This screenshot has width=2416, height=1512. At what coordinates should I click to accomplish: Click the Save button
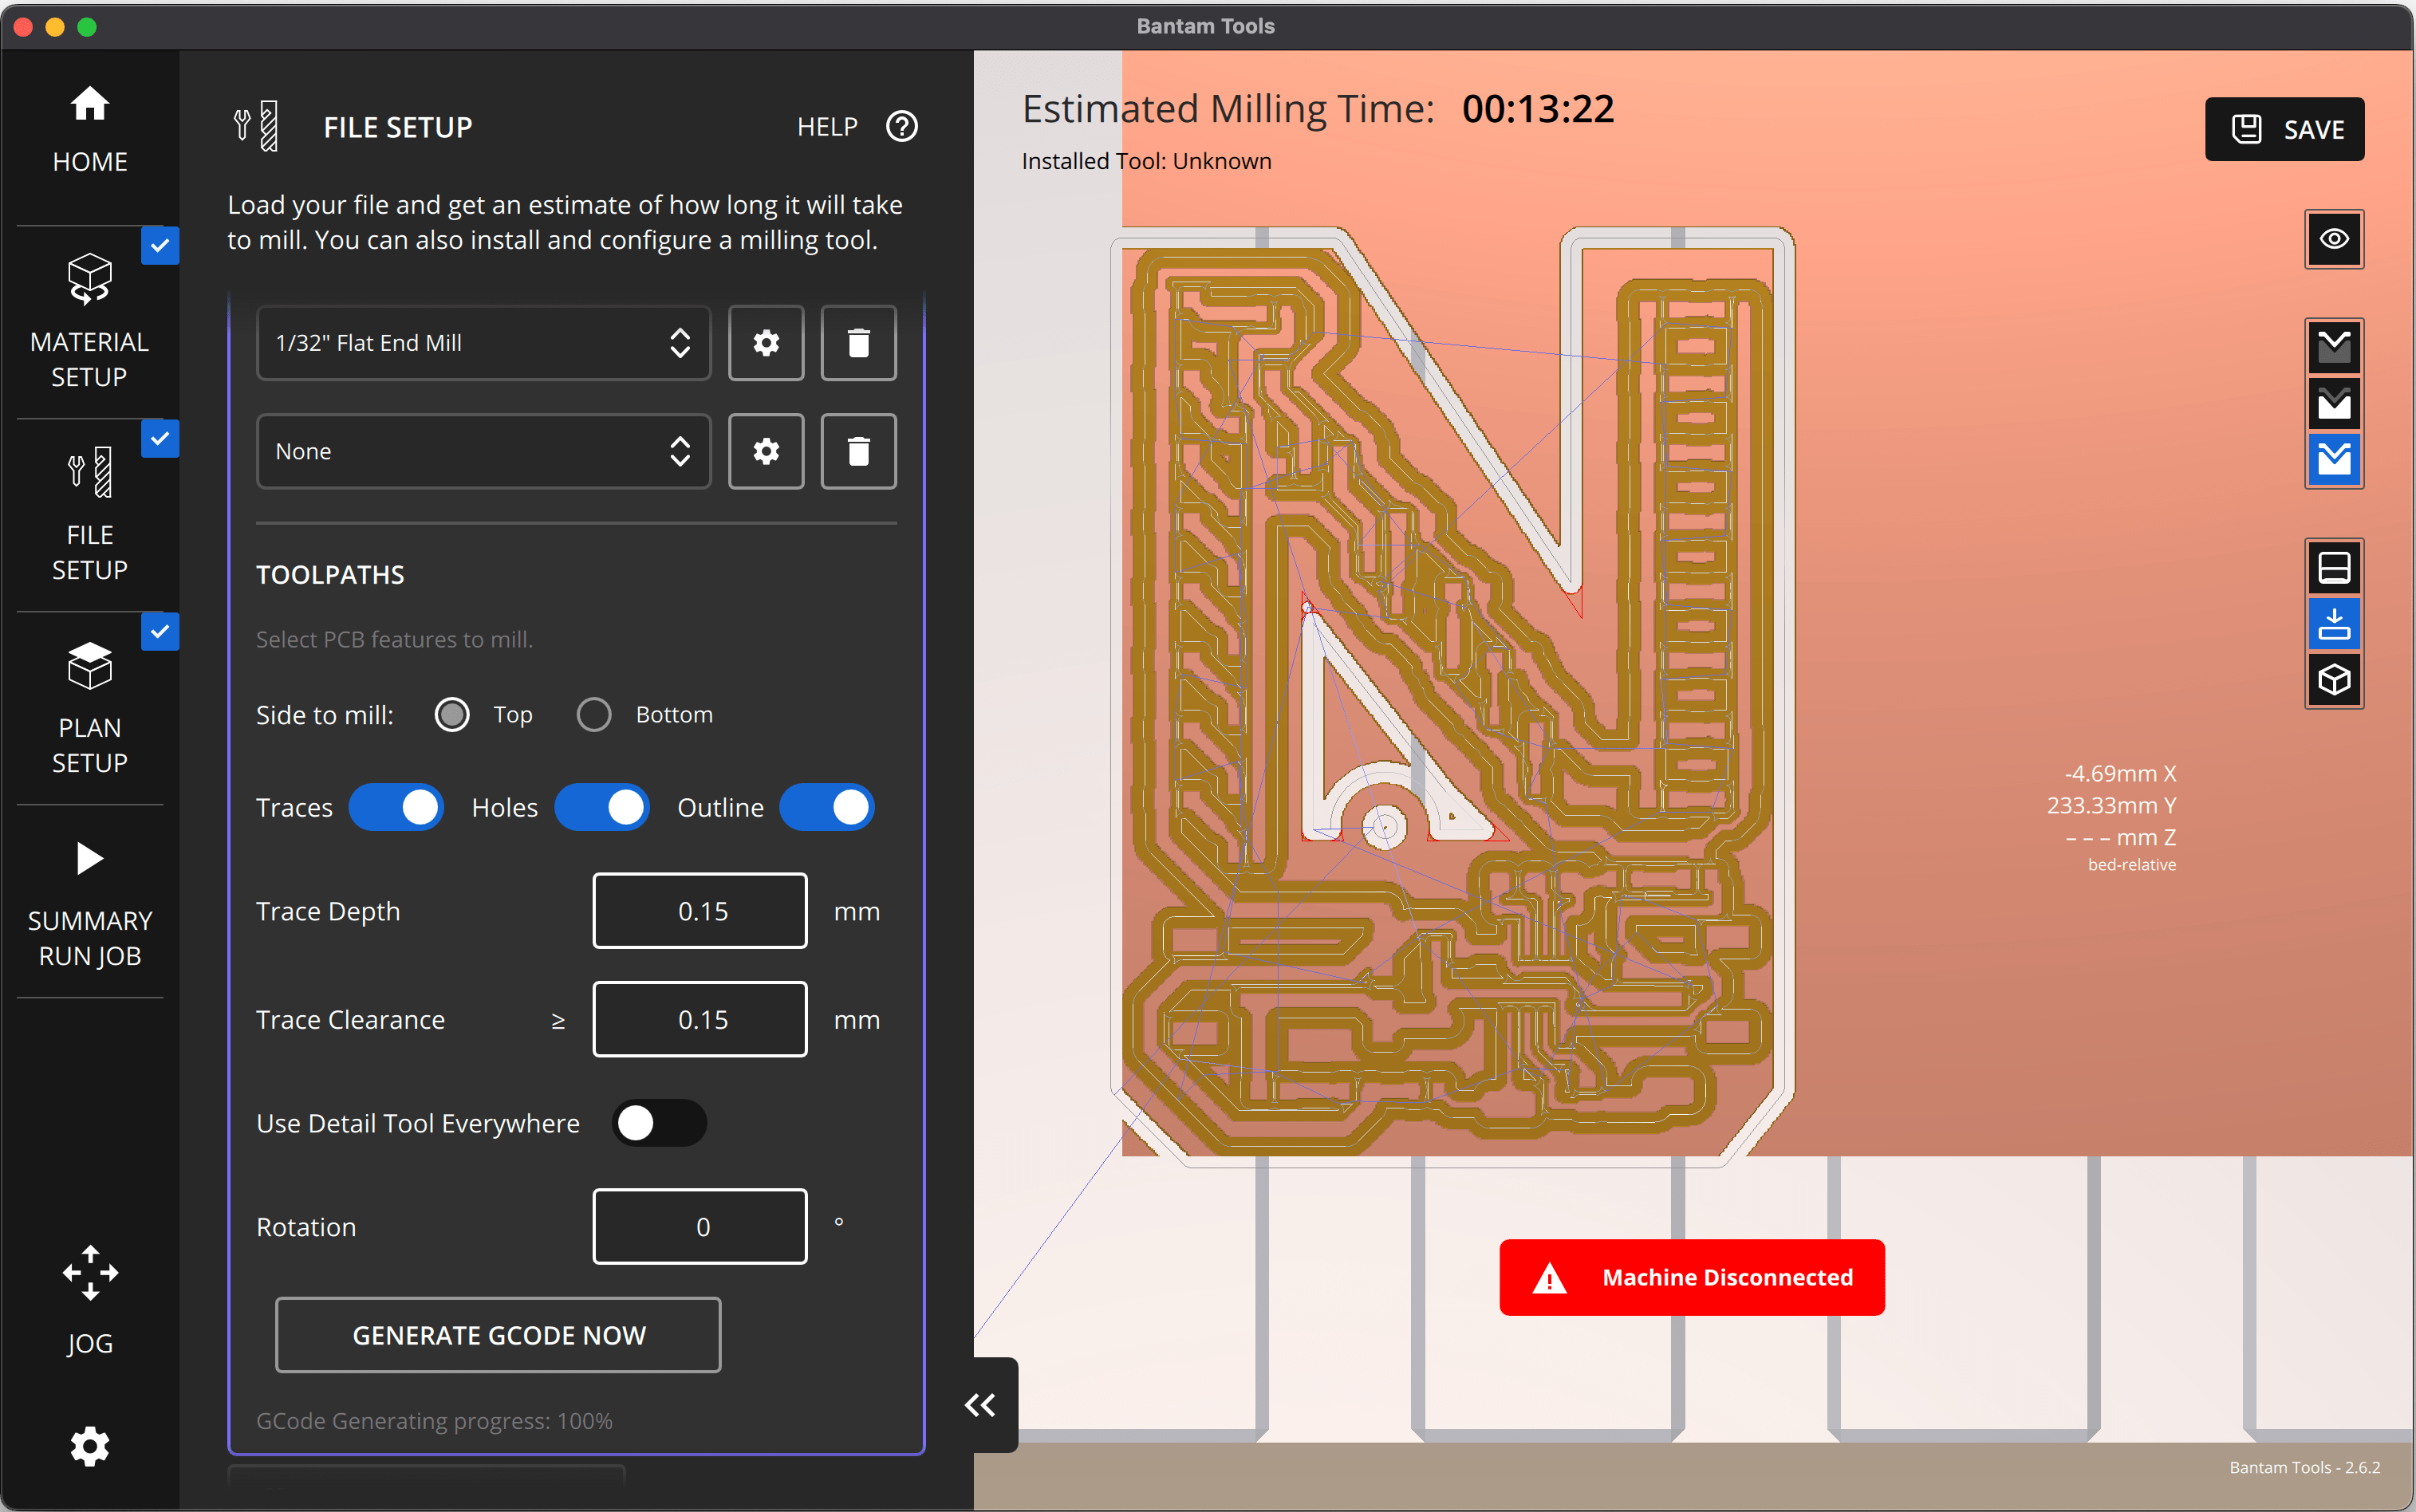2284,129
